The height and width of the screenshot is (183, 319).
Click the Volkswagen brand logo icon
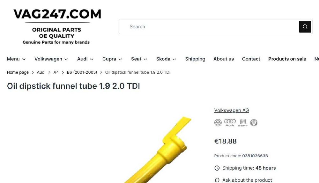(x=218, y=123)
